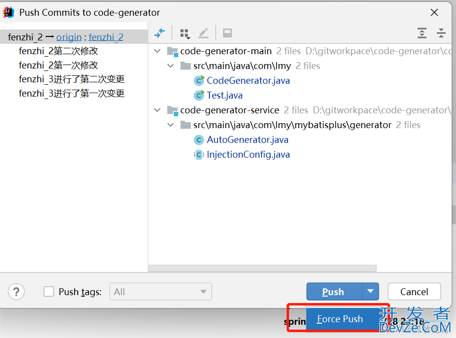This screenshot has height=338, width=456.
Task: Click the Show Diff toolbar icon
Action: 160,33
